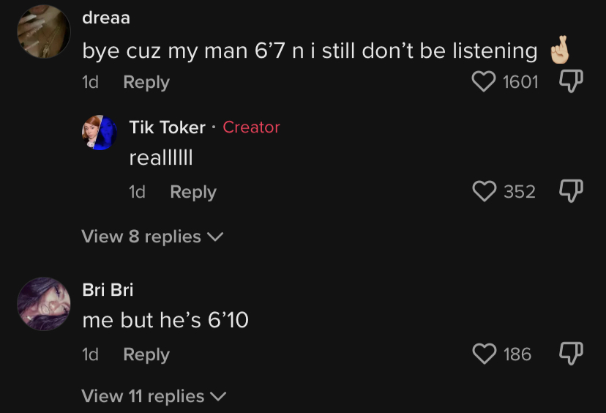The width and height of the screenshot is (606, 413).
Task: Expand View 8 replies
Action: (x=152, y=237)
